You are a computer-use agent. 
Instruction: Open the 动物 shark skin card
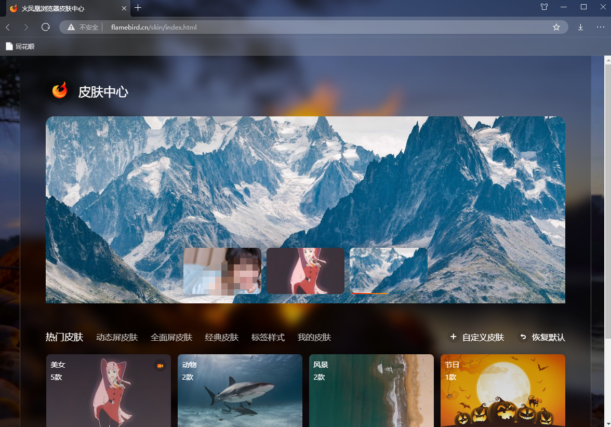(240, 390)
